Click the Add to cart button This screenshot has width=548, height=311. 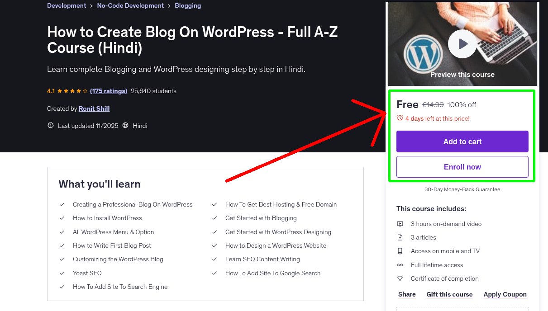(x=462, y=141)
